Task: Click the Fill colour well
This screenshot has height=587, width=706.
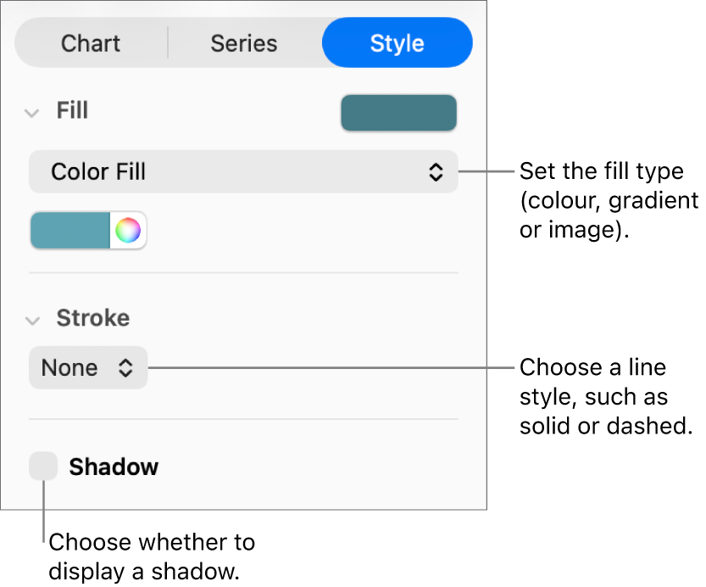Action: click(x=398, y=112)
